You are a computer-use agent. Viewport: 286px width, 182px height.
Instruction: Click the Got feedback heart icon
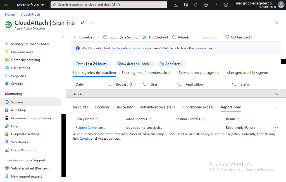pos(227,37)
